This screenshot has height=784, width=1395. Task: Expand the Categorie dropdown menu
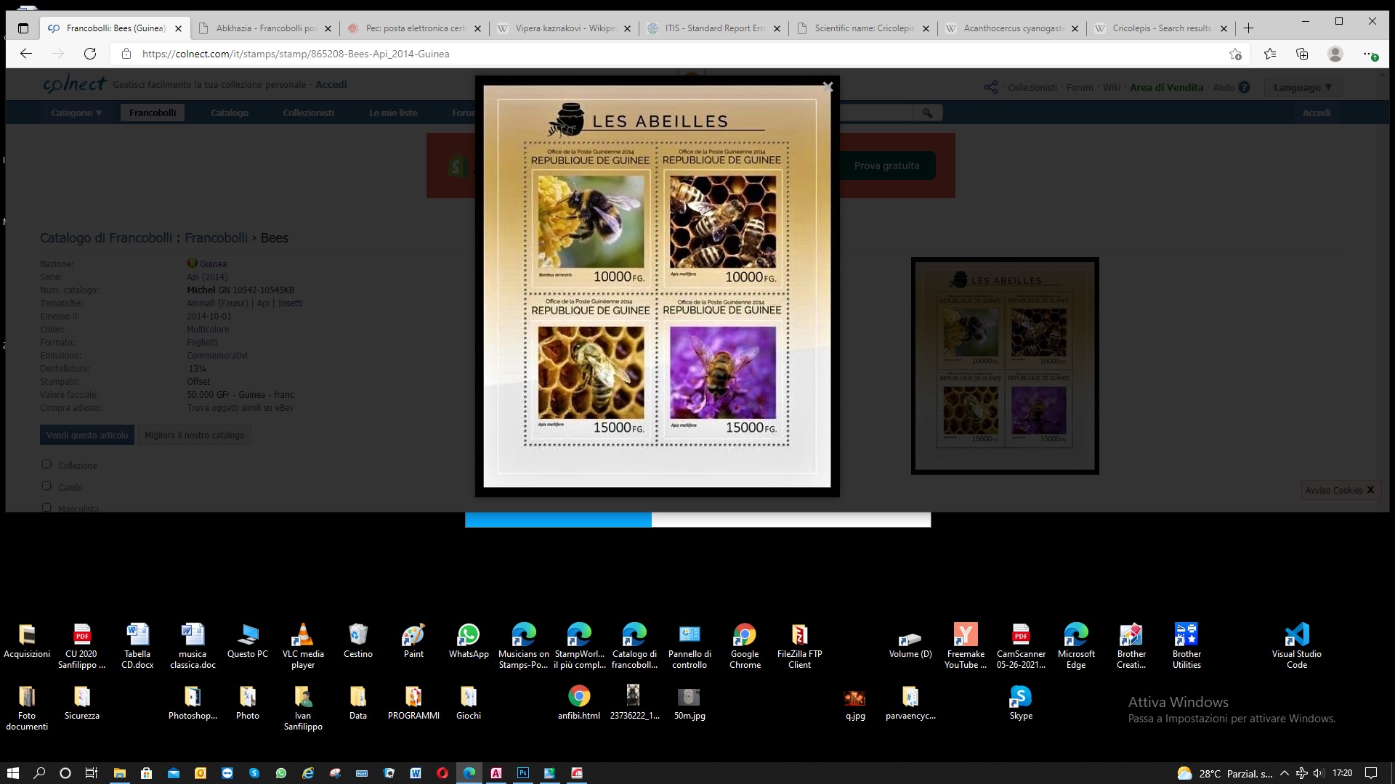pos(76,113)
